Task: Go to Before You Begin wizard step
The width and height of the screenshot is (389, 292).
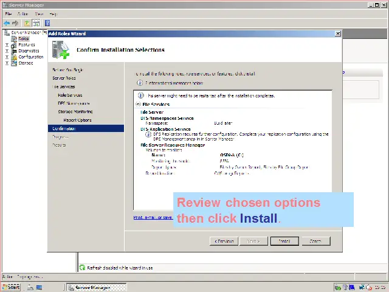Action: (67, 70)
